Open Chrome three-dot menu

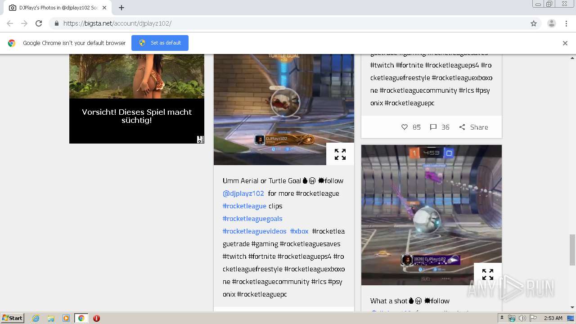coord(566,23)
